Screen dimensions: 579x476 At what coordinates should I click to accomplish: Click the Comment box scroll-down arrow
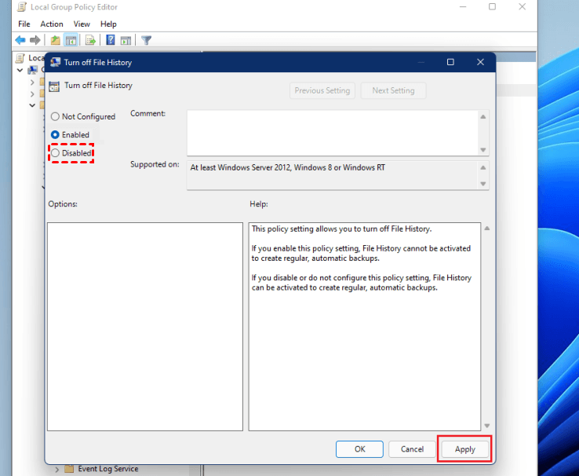483,150
